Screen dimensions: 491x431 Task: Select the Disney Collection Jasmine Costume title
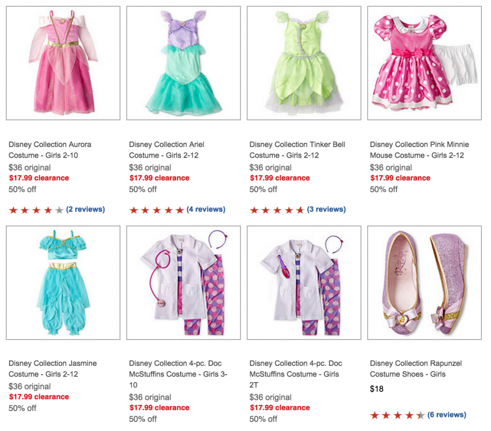[53, 369]
